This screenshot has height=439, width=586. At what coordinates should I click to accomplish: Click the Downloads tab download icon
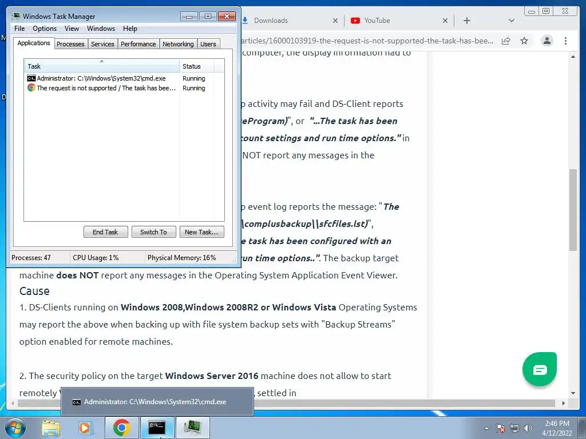point(245,21)
